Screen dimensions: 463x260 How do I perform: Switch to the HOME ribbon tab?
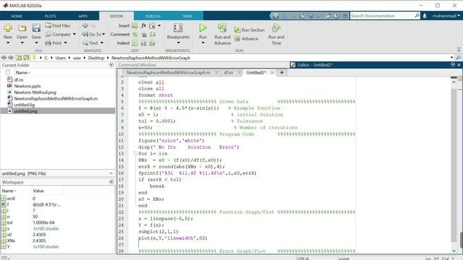(17, 16)
